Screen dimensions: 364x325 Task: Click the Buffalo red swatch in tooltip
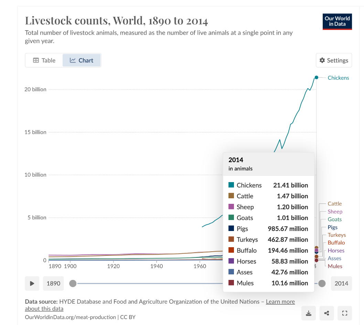(231, 250)
